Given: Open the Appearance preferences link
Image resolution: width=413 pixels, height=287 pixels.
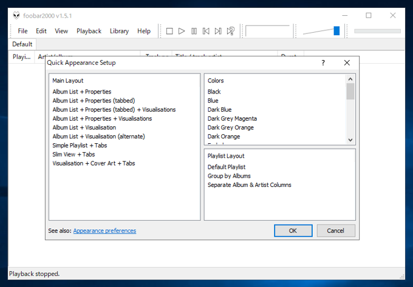Looking at the screenshot, I should tap(104, 231).
